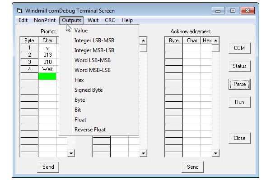
Task: Close the Outputs menu via its header
Action: (71, 20)
